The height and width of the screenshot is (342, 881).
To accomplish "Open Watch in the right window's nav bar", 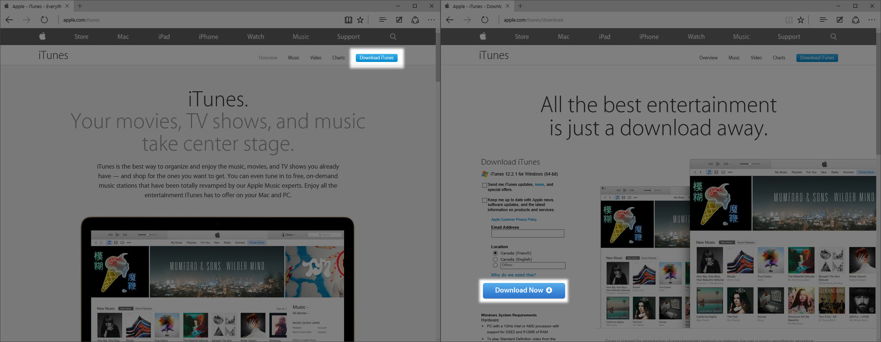I will tap(696, 37).
